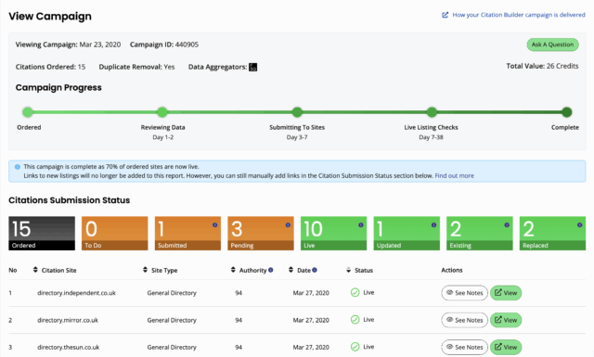594x357 pixels.
Task: Click the Submitting To Sites progress dot
Action: 297,112
